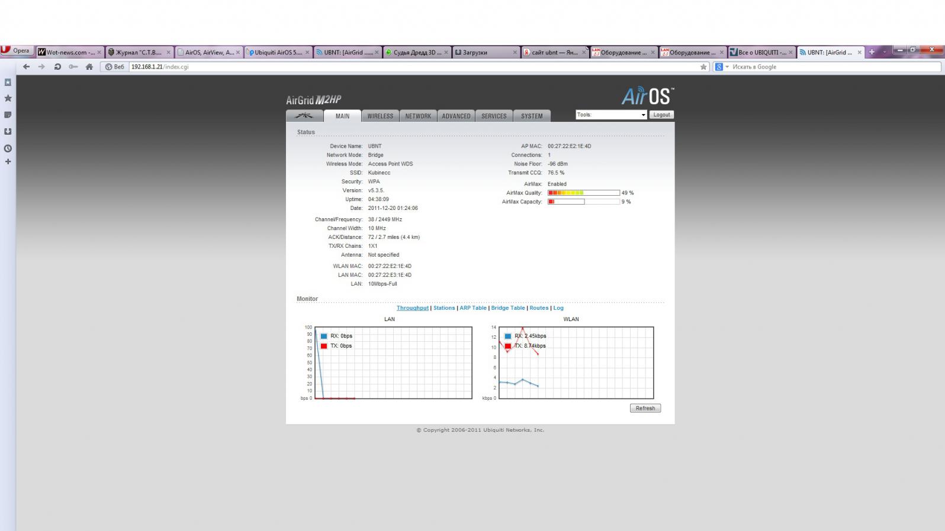
Task: Open the Throughput monitor link
Action: coord(413,308)
